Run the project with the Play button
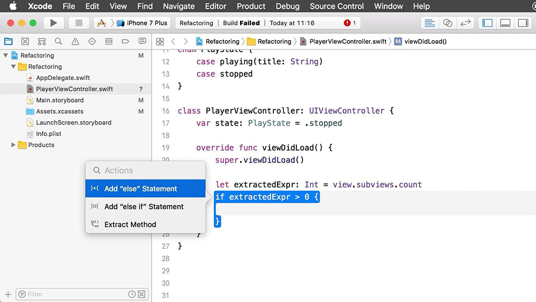 (x=53, y=23)
